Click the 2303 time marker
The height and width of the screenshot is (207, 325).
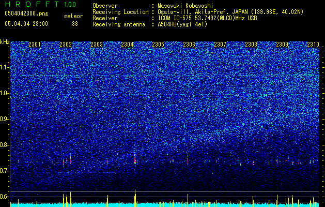click(97, 45)
